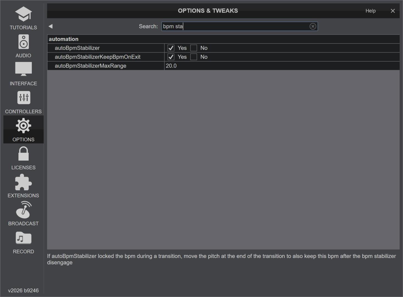Viewport: 403px width, 297px height.
Task: Open Audio settings speaker icon
Action: tap(23, 42)
